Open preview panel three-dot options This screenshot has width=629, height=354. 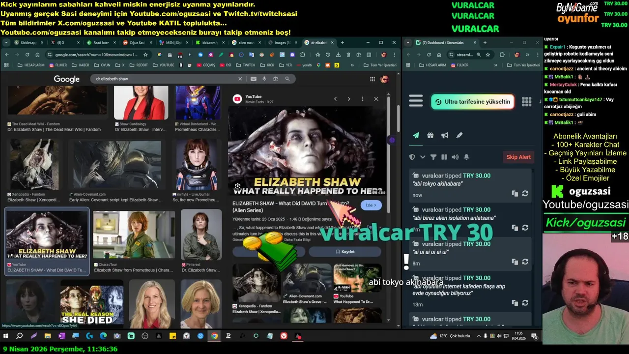(363, 99)
